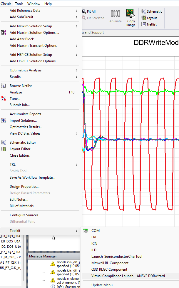Open Schematic view from the toolbar
The width and height of the screenshot is (179, 288).
152,11
